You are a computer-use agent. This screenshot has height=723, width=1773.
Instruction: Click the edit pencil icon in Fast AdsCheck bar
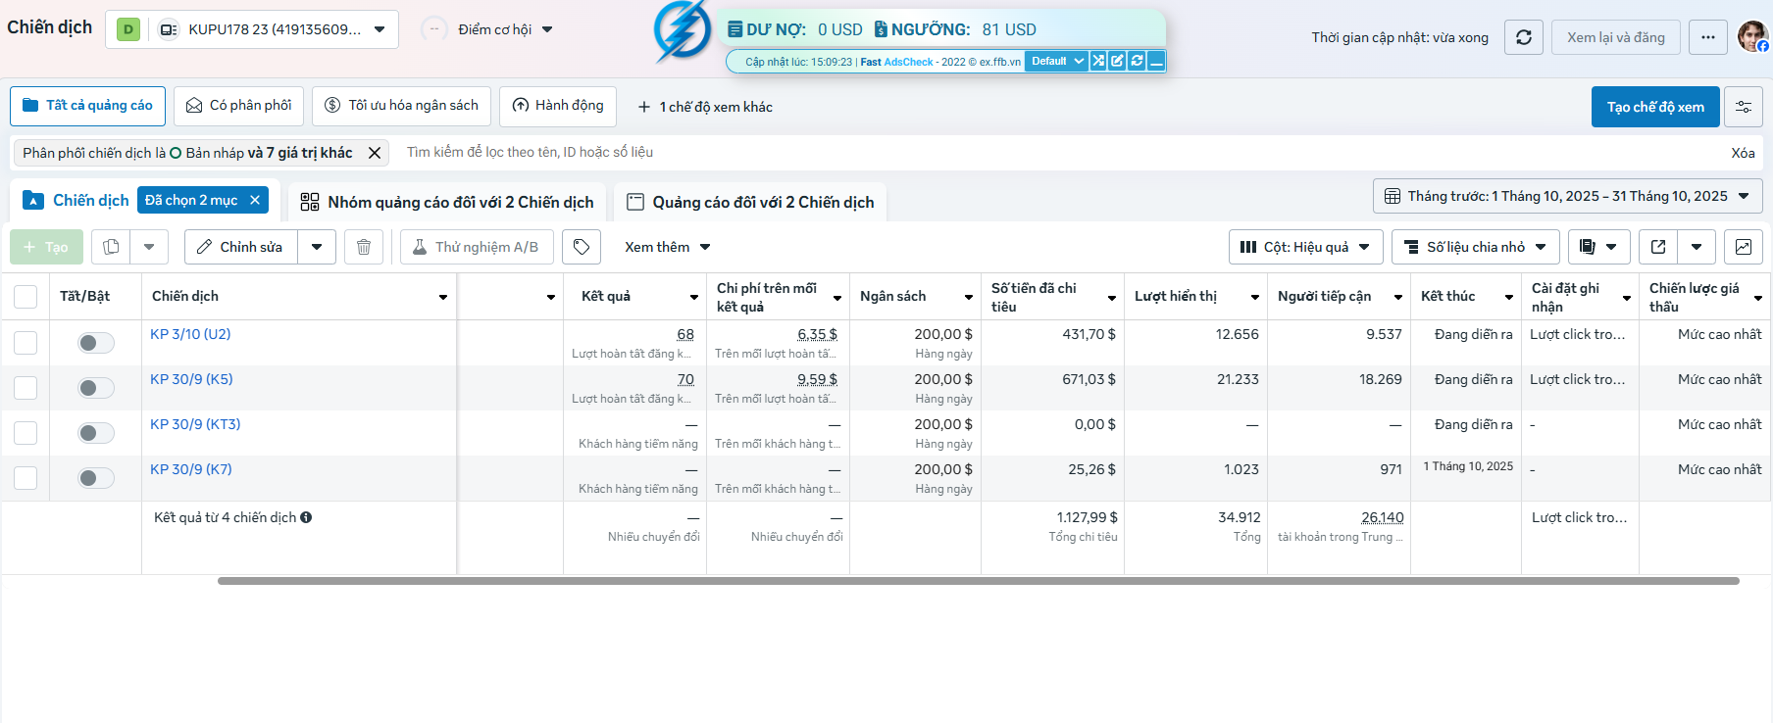(x=1117, y=61)
